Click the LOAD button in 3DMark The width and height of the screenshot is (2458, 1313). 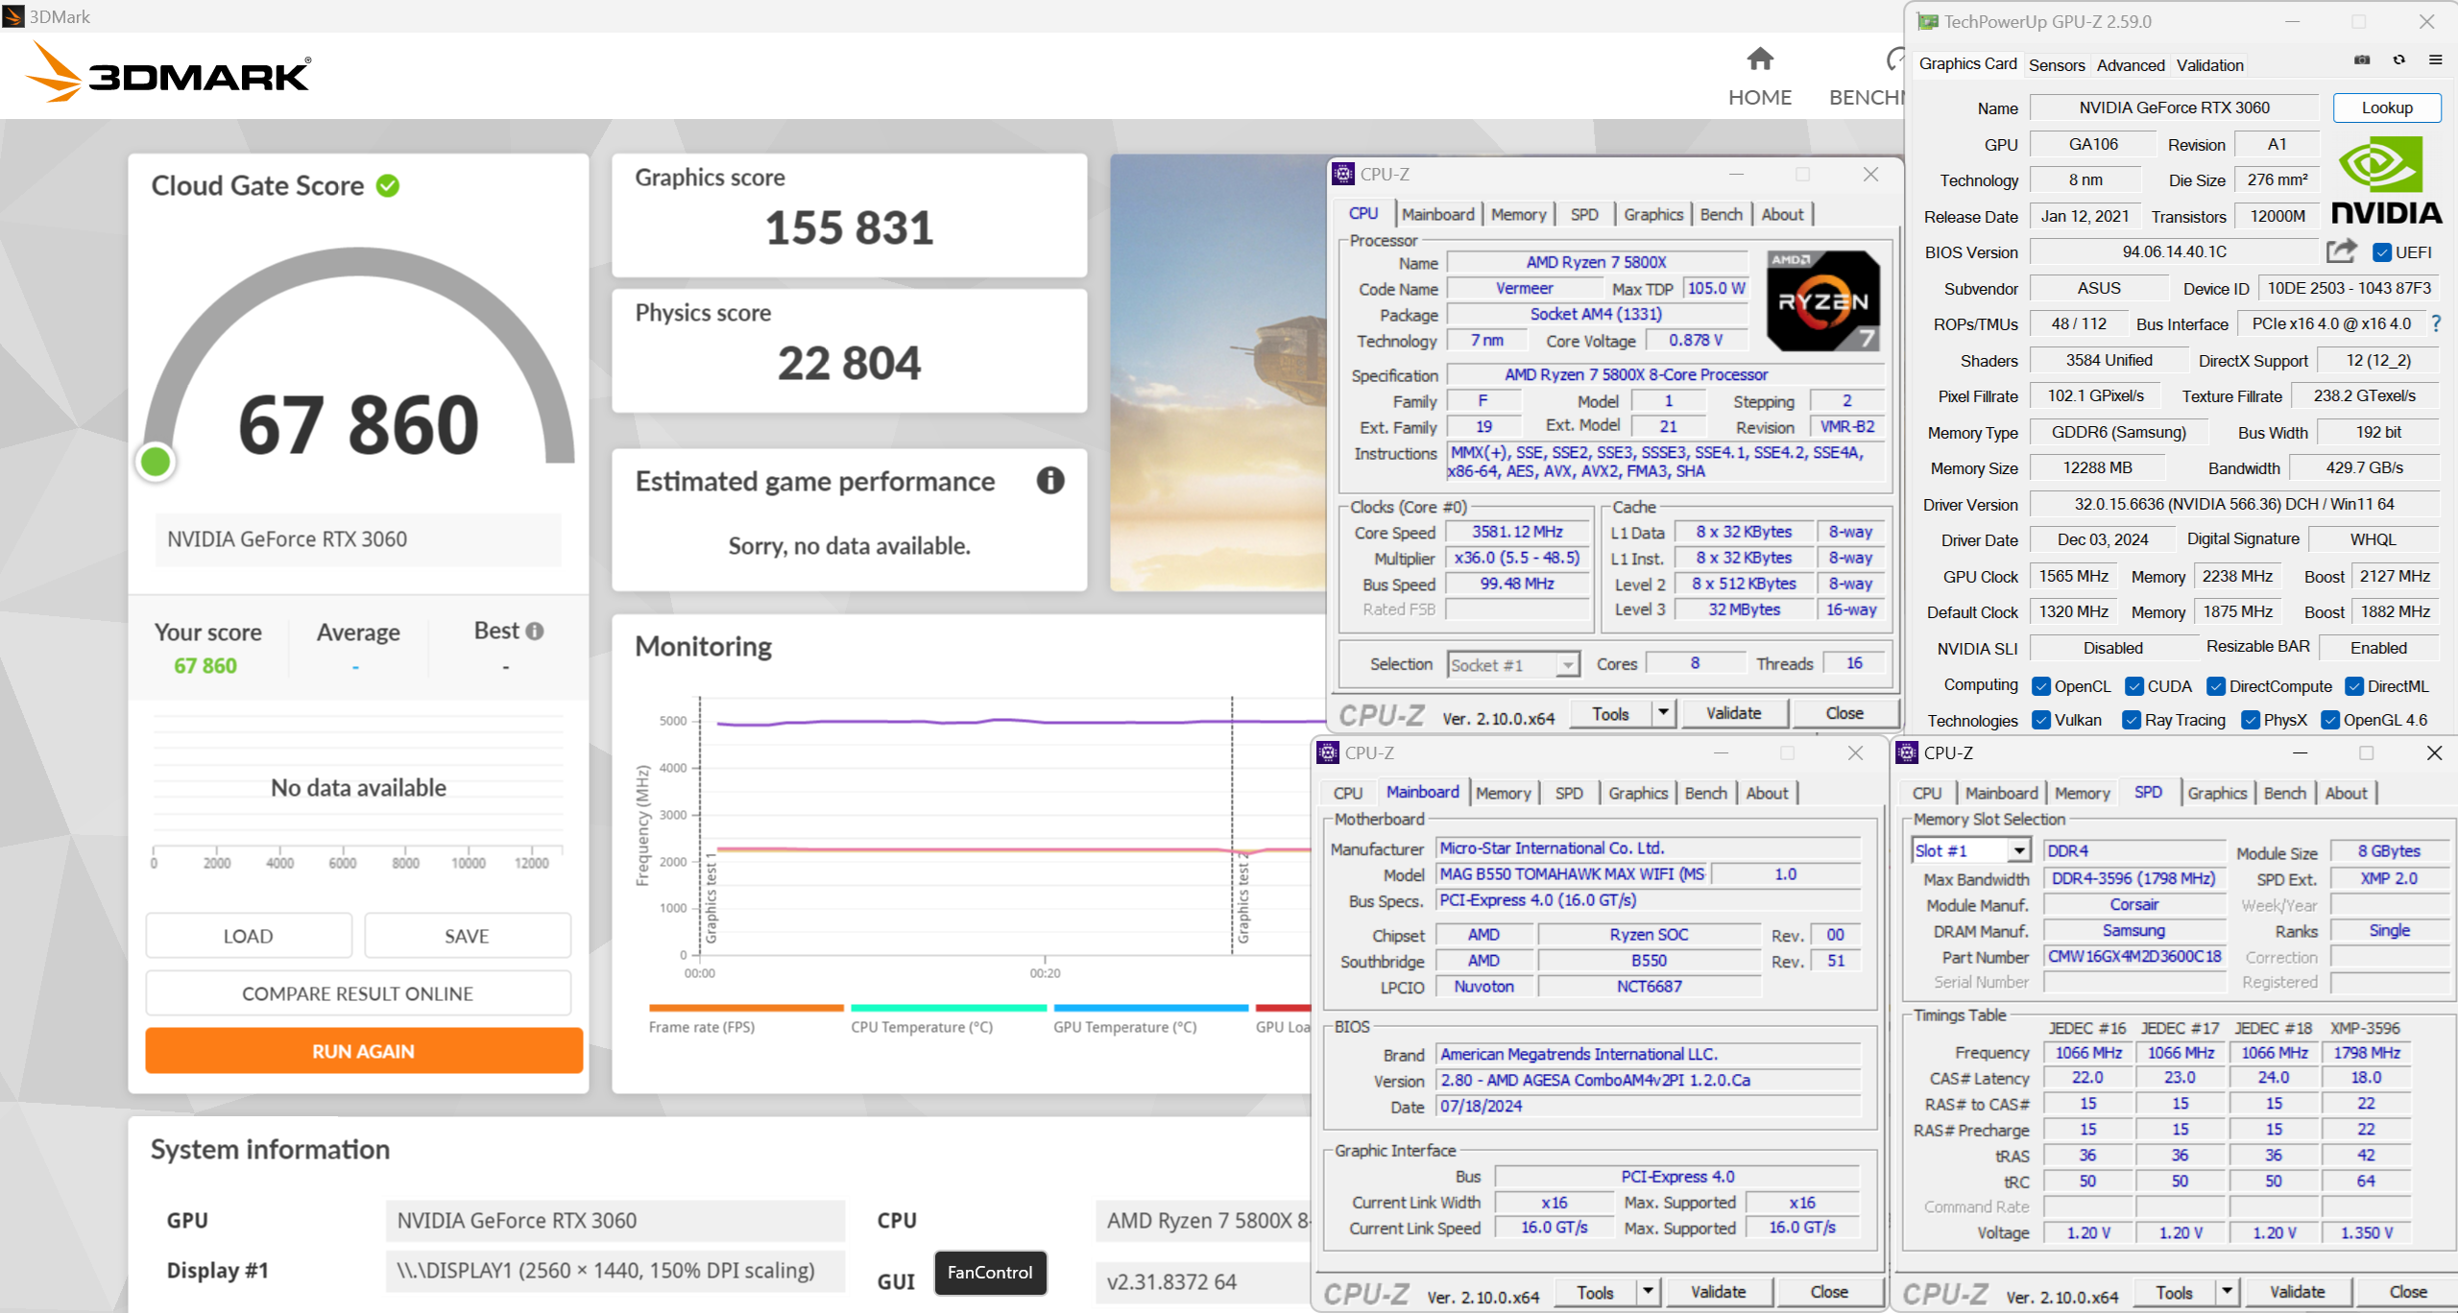point(249,936)
